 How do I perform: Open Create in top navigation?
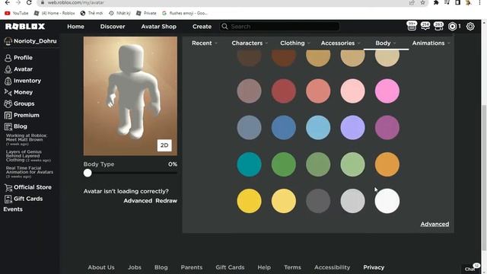(202, 27)
